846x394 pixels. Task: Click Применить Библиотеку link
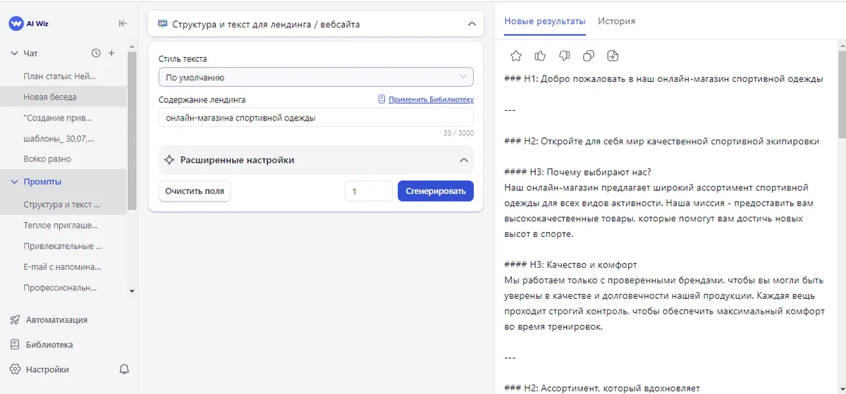(x=431, y=99)
